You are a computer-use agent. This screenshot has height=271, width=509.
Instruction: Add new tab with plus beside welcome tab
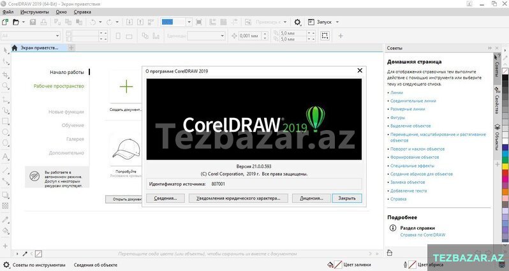coord(71,48)
